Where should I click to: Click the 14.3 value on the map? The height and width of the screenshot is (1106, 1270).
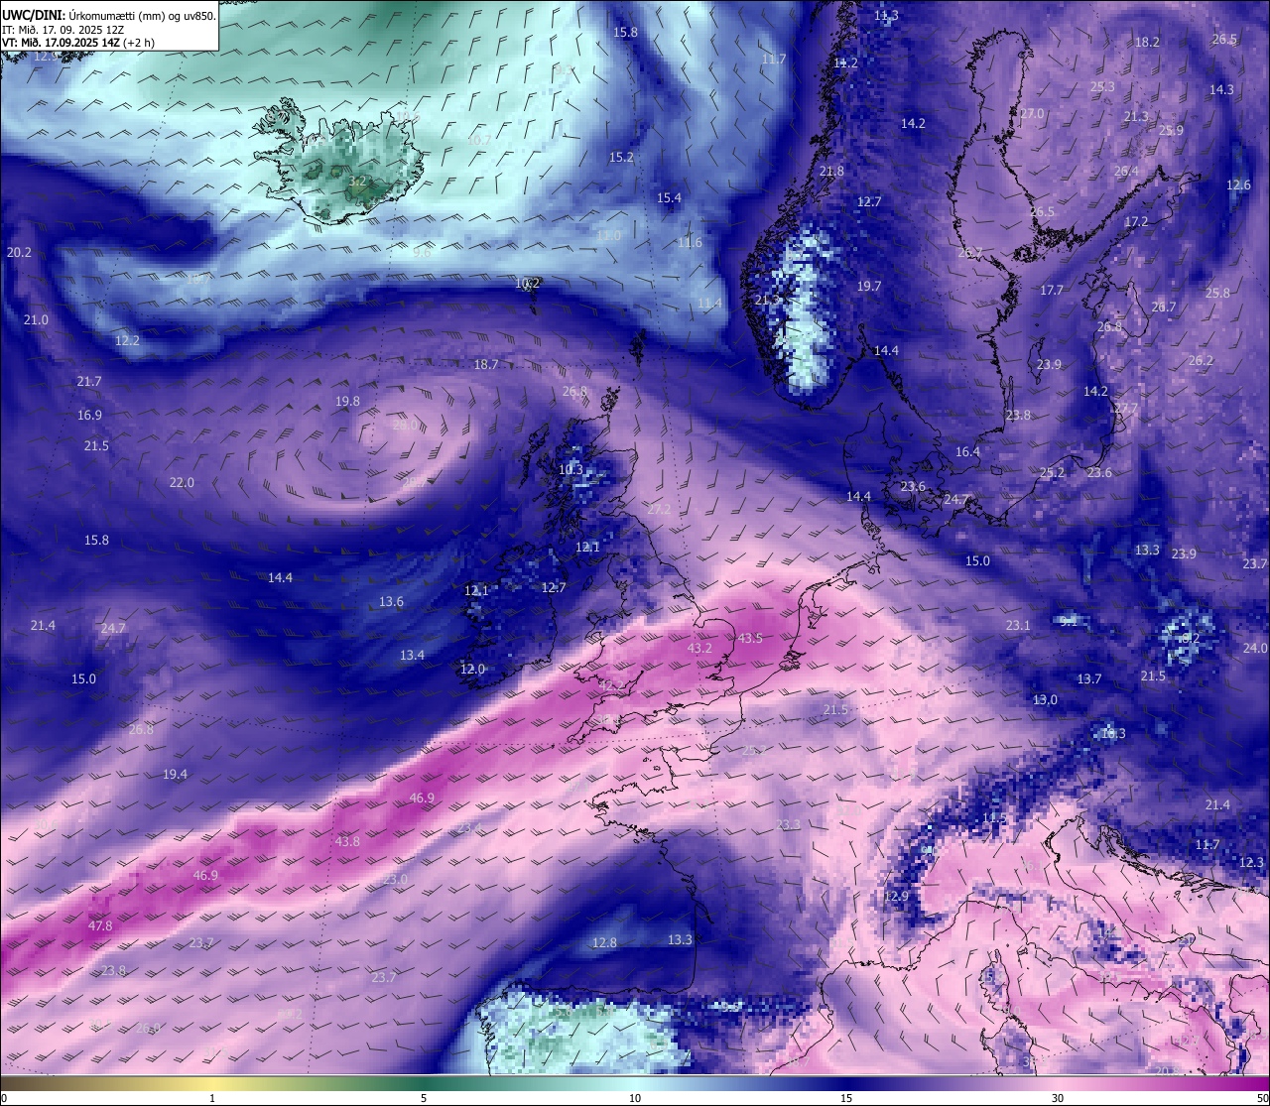(x=1221, y=89)
